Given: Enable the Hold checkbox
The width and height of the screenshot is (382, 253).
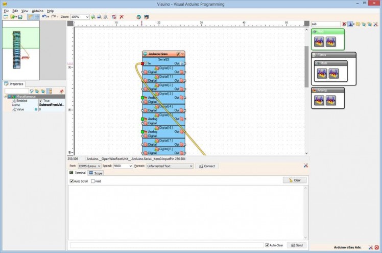Looking at the screenshot, I should (x=92, y=181).
